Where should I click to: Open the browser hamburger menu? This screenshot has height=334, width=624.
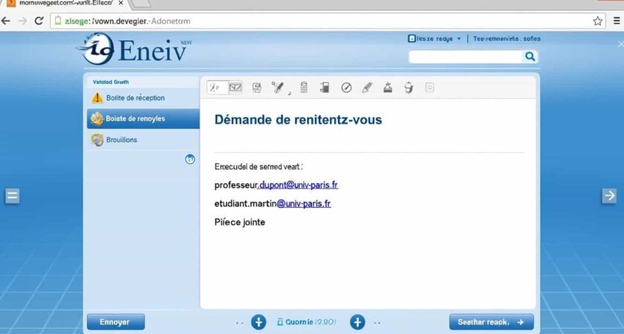click(x=617, y=21)
